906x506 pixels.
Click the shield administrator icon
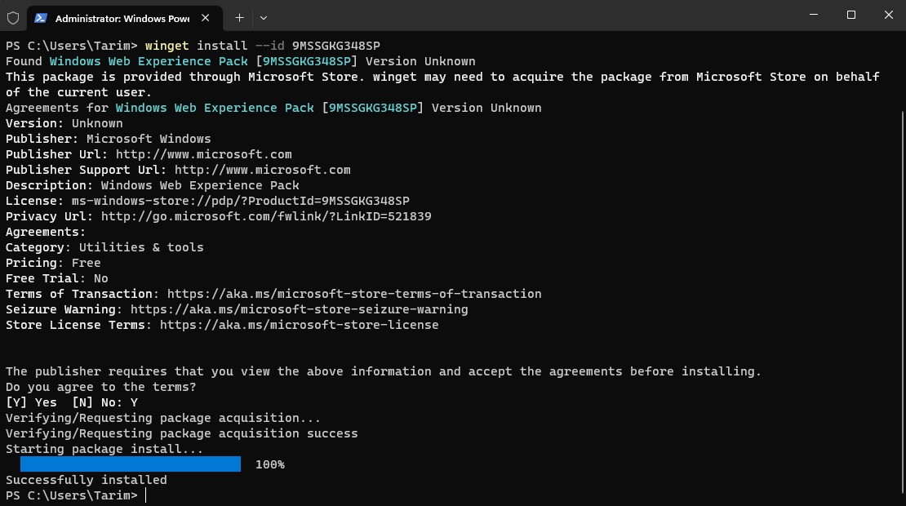coord(13,17)
